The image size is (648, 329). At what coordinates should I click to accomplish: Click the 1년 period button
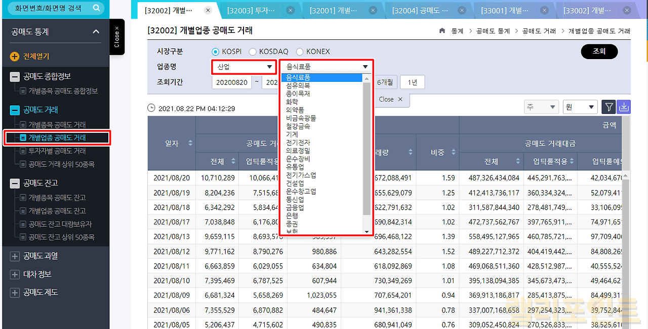(412, 82)
